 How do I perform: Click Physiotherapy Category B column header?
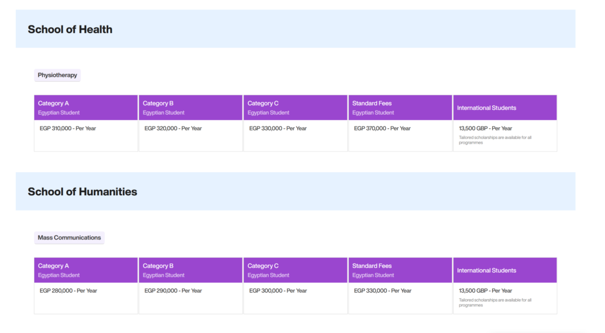pyautogui.click(x=190, y=108)
